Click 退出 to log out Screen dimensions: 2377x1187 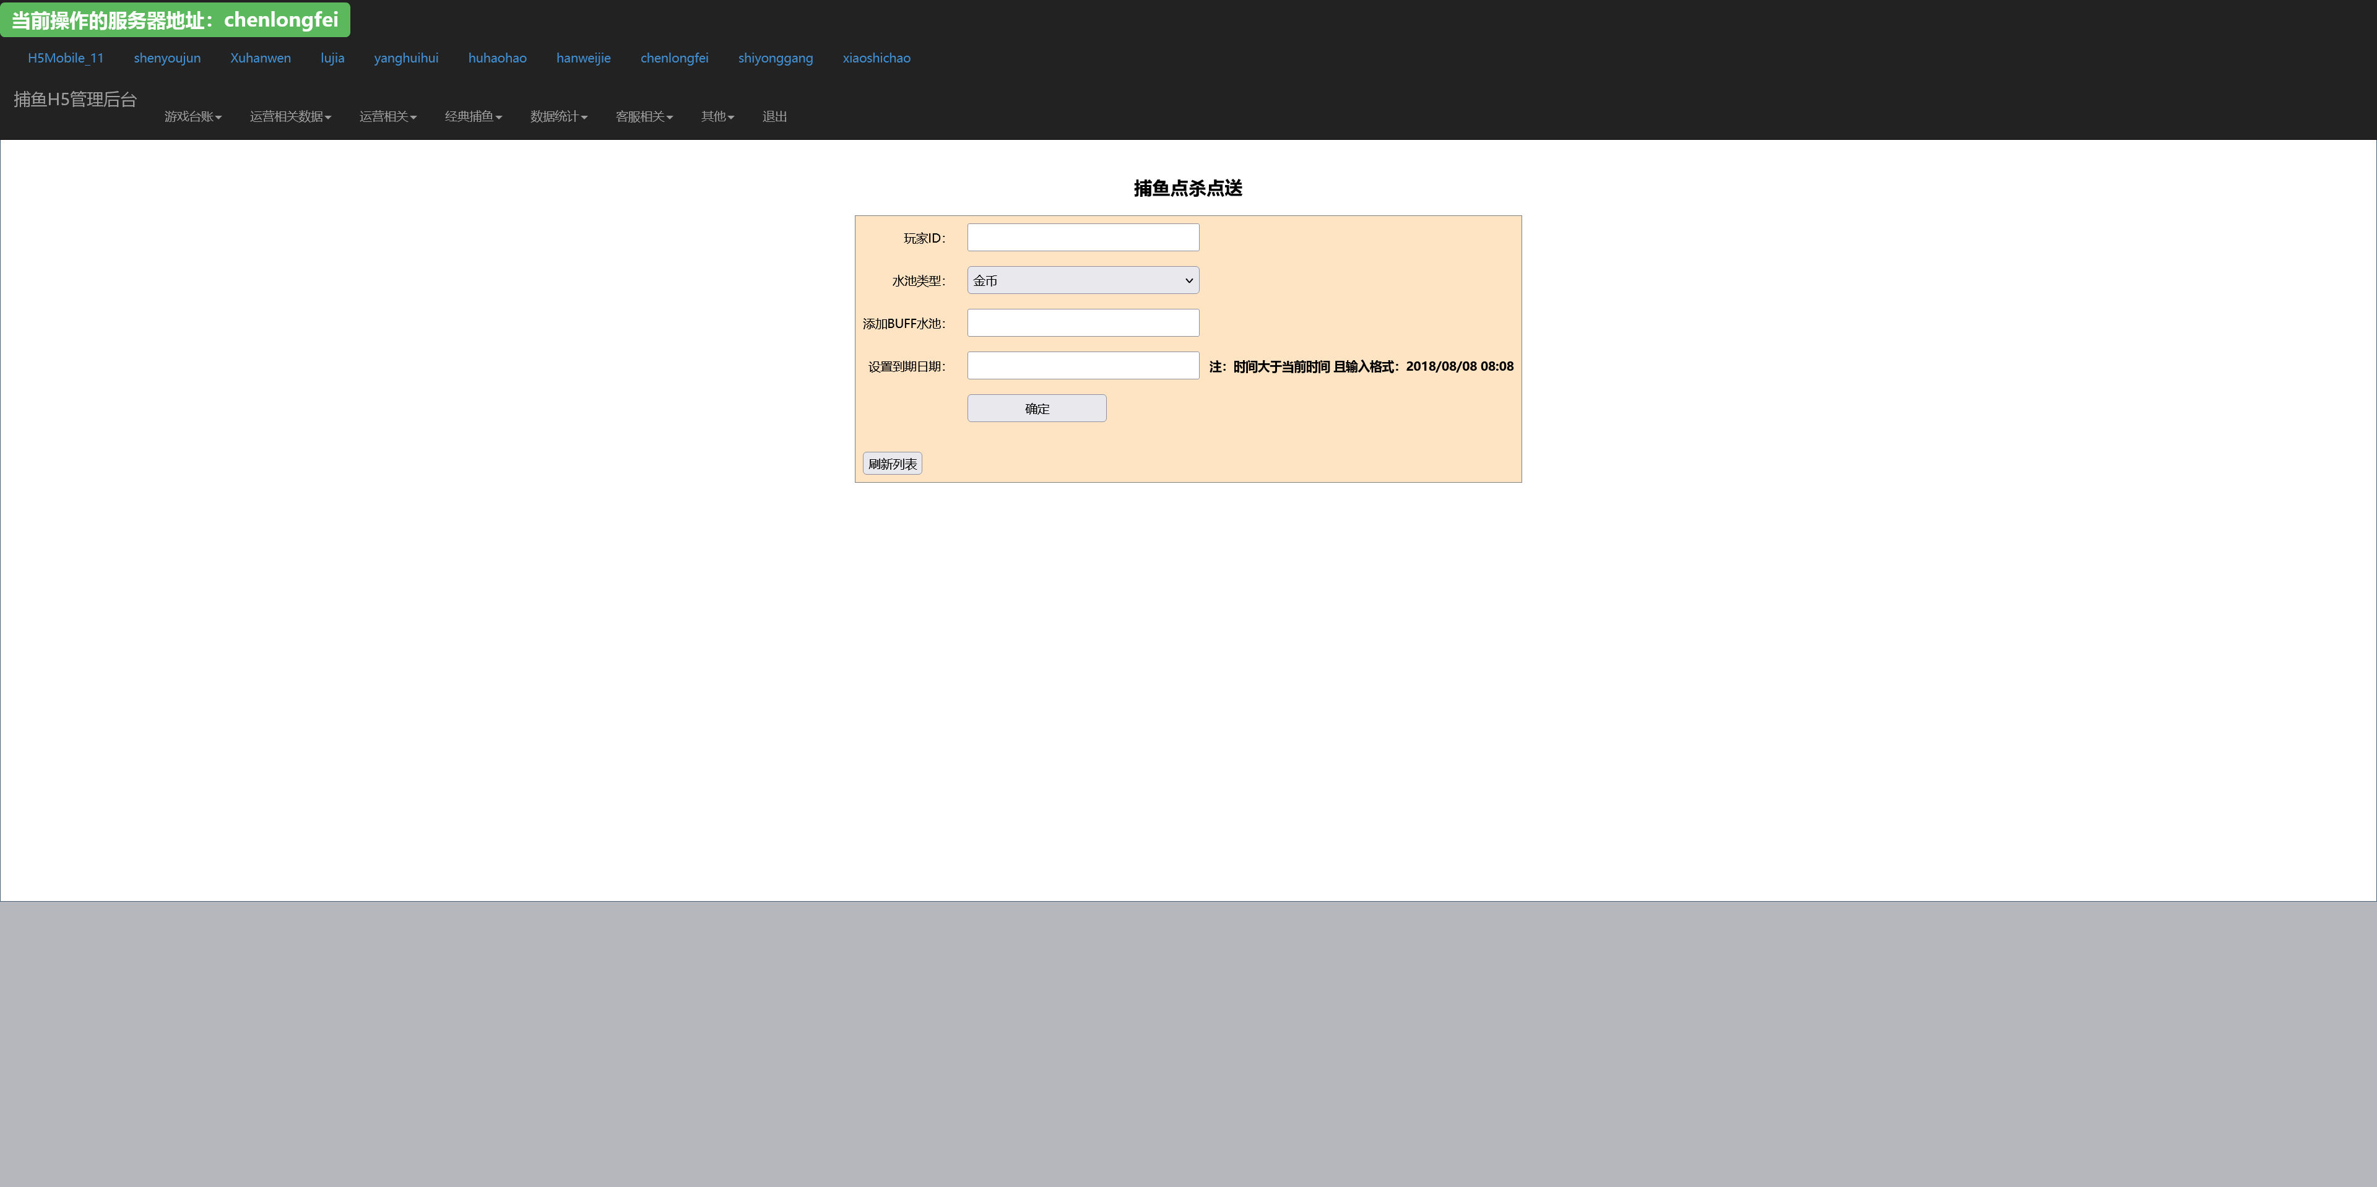[774, 116]
